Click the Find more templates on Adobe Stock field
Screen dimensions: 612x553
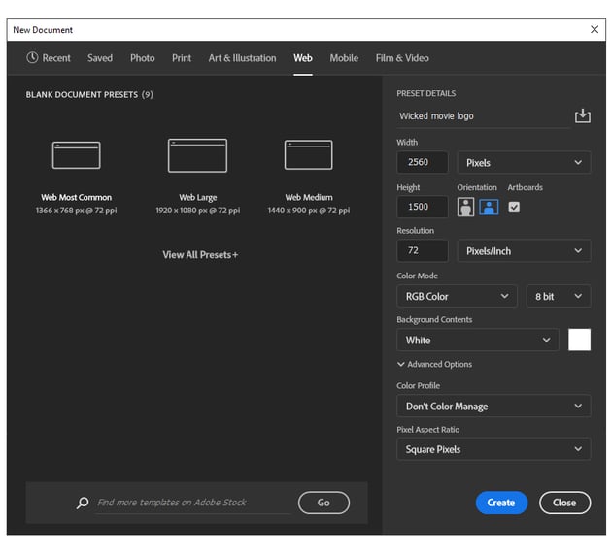193,503
